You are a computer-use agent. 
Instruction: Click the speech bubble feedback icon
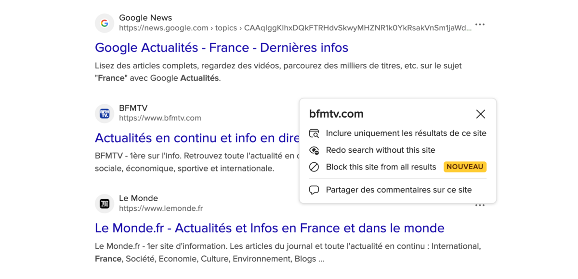[314, 190]
